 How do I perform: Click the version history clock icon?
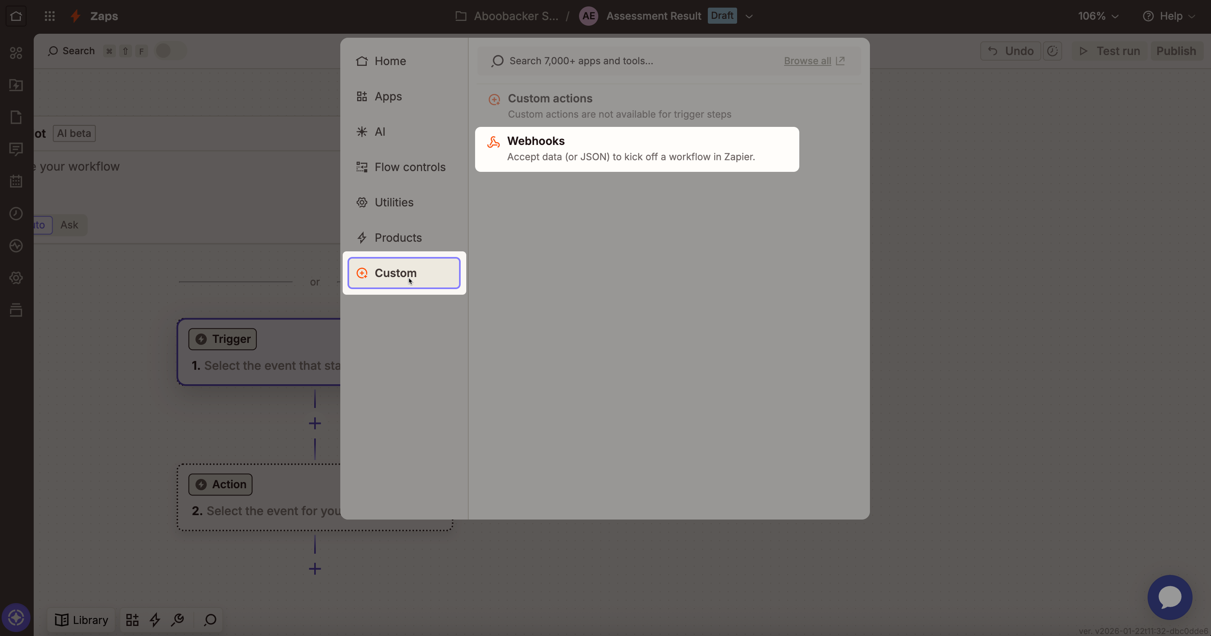[1052, 51]
